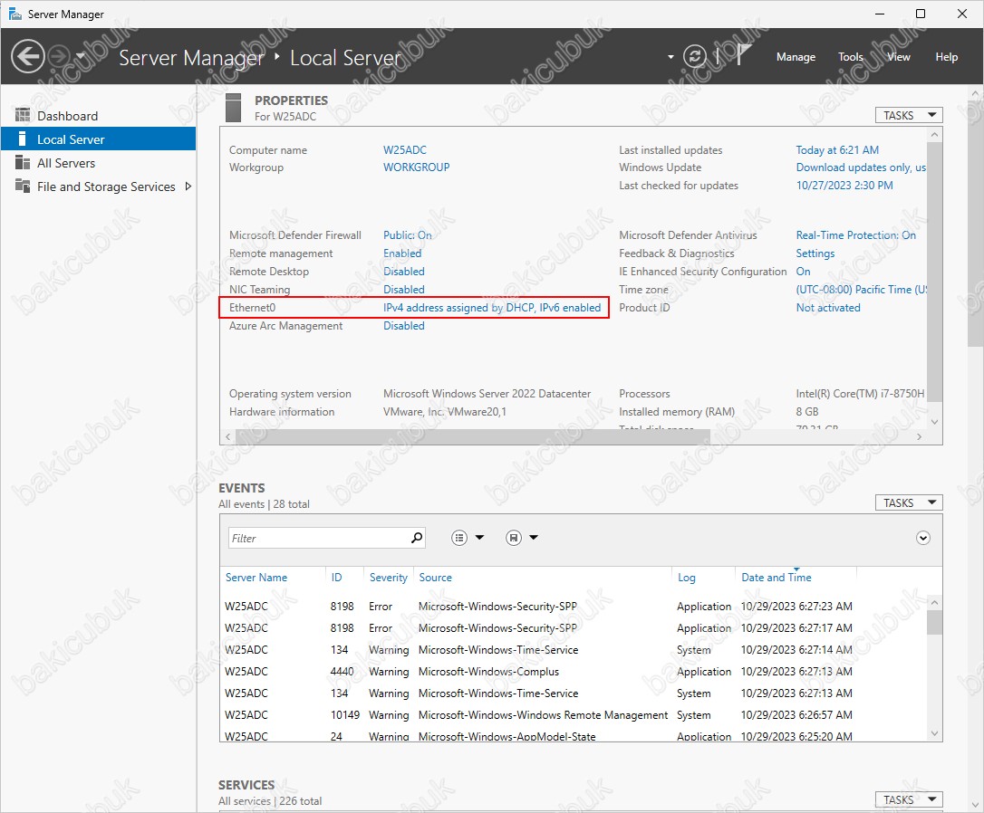The image size is (984, 813).
Task: Click Today at 6:21 AM updates link
Action: point(837,150)
